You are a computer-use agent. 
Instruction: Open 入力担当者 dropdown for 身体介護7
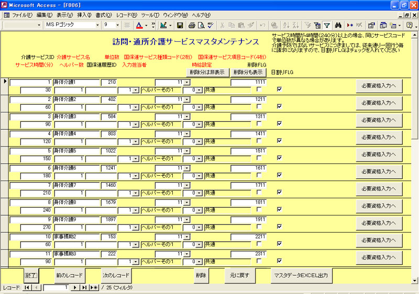pos(136,193)
